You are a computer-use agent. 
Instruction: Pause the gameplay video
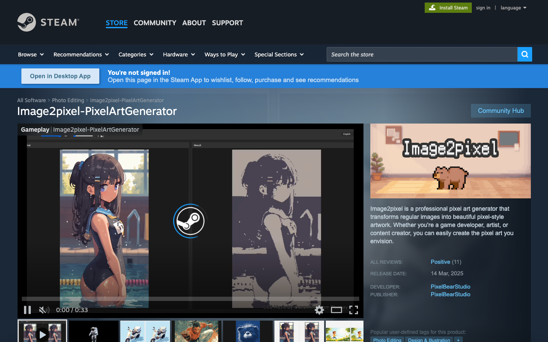click(x=27, y=310)
